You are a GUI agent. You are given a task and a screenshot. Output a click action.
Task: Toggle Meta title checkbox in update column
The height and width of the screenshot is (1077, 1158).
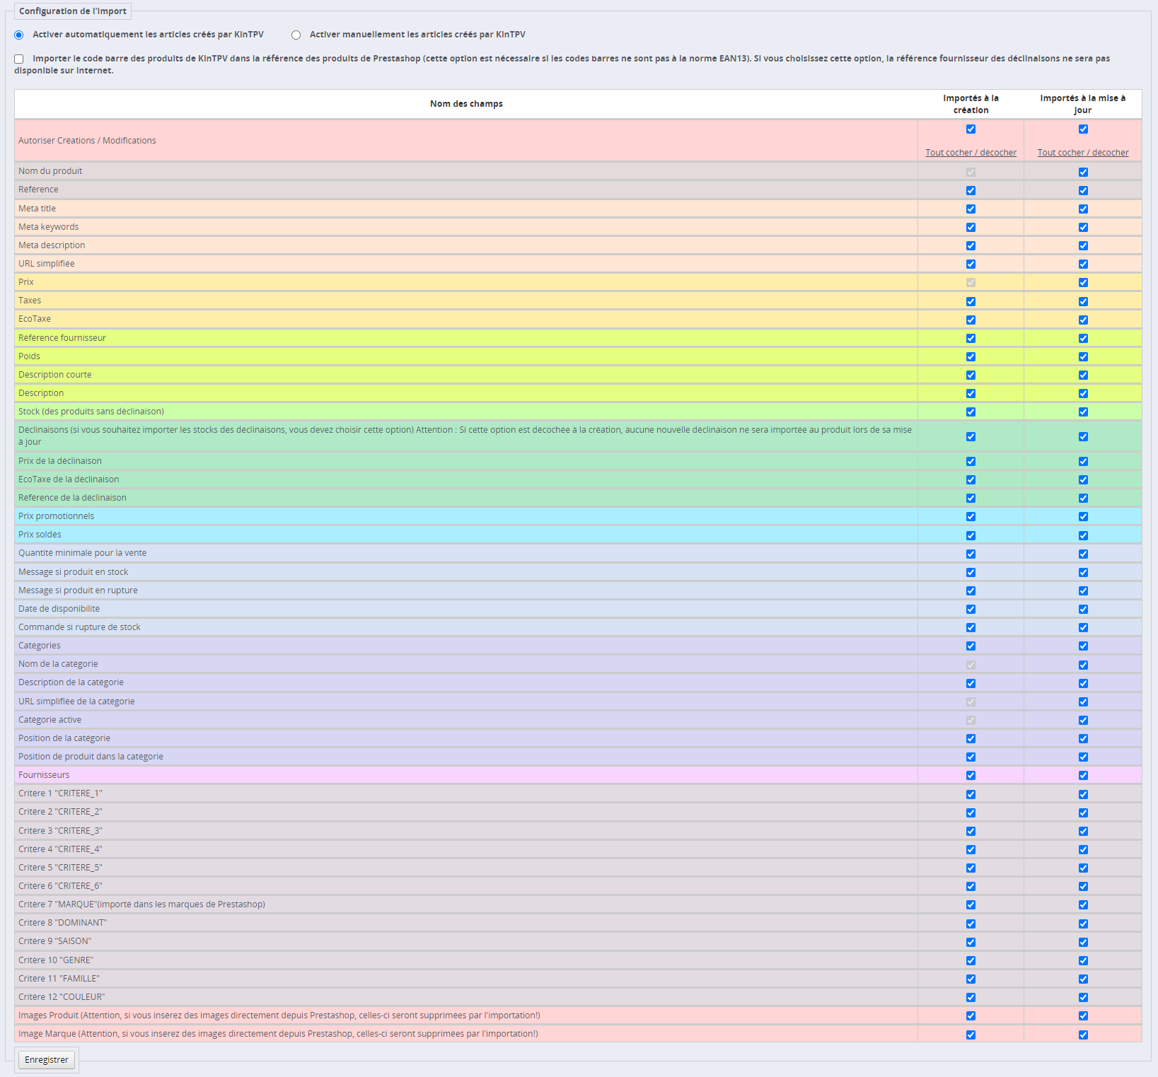pos(1083,209)
